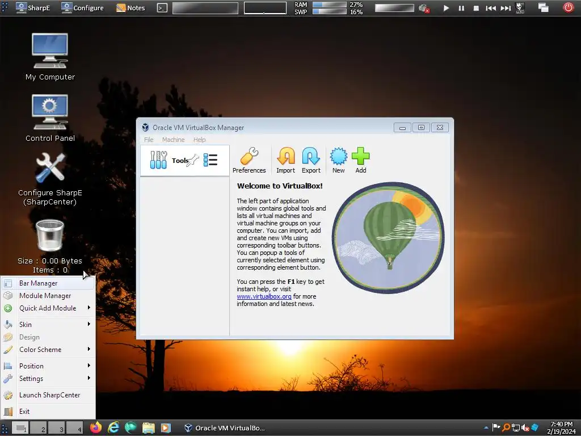The image size is (581, 436).
Task: Click the muted mixer icon in top bar
Action: [424, 8]
